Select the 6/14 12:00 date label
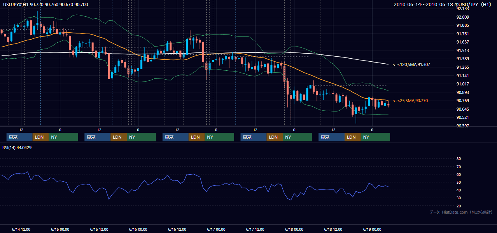The image size is (497, 233). (21, 229)
